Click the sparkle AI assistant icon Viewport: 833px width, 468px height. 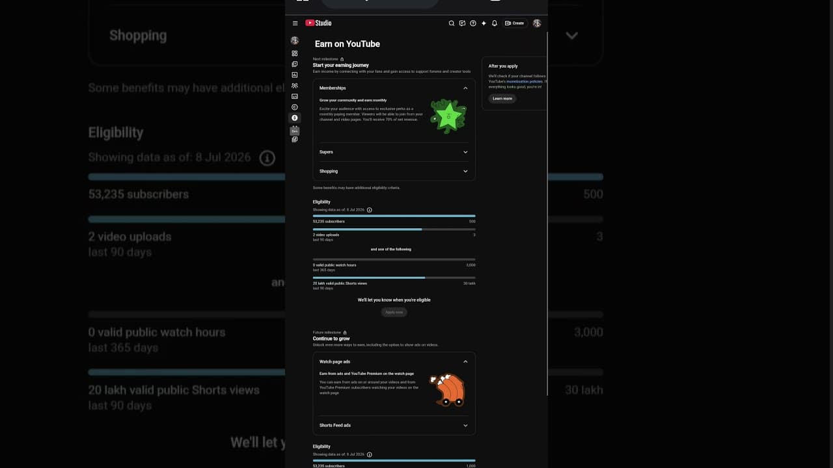(484, 23)
